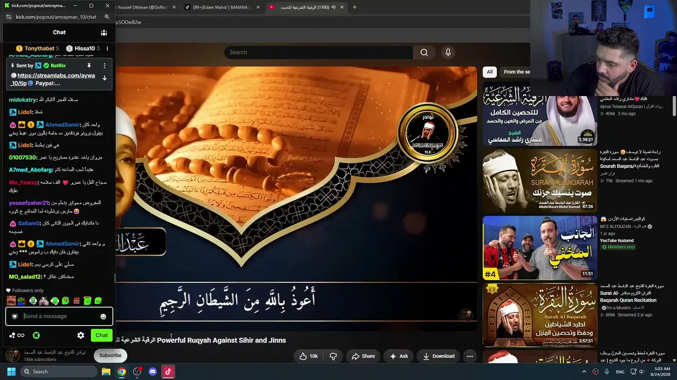Open emoji picker in chat message box
The height and width of the screenshot is (380, 677).
pyautogui.click(x=103, y=317)
